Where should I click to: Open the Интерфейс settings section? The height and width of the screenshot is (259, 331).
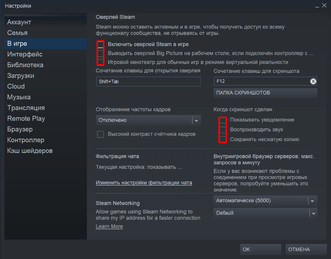pyautogui.click(x=45, y=54)
